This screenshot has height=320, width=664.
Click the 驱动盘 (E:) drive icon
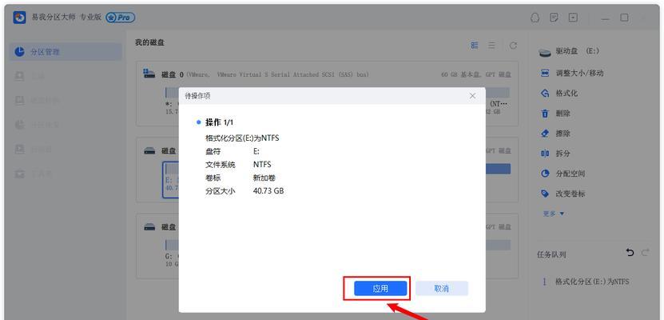coord(545,52)
